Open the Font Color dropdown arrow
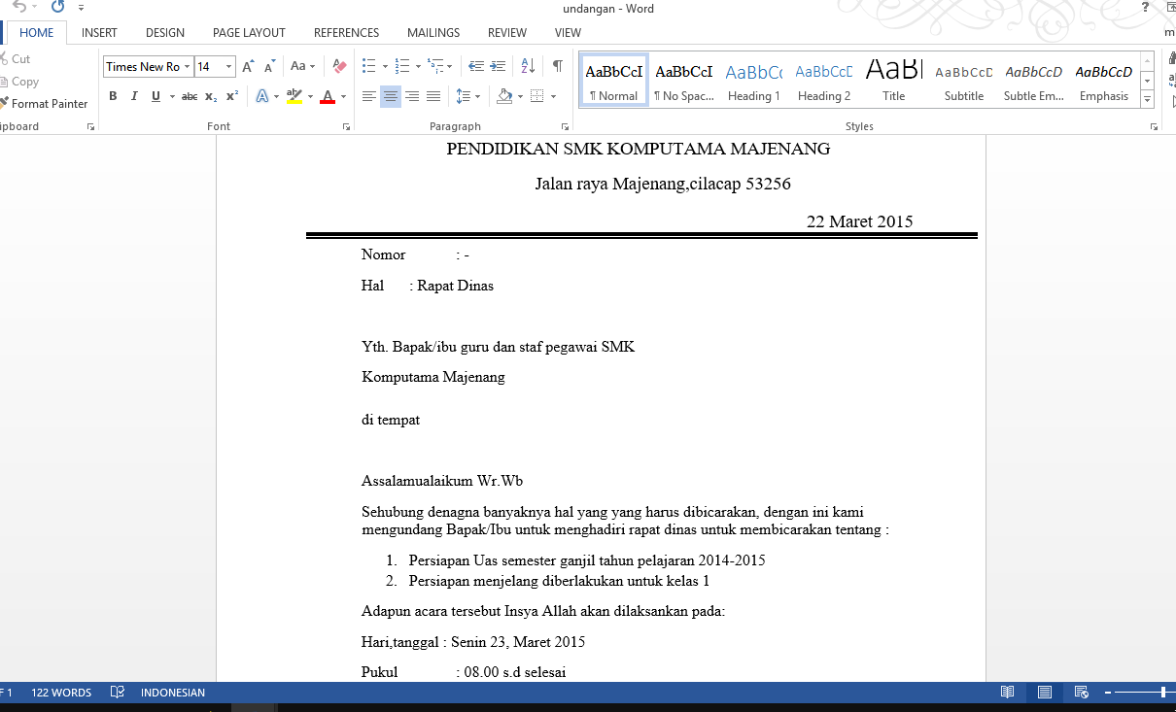Viewport: 1176px width, 712px height. click(342, 96)
